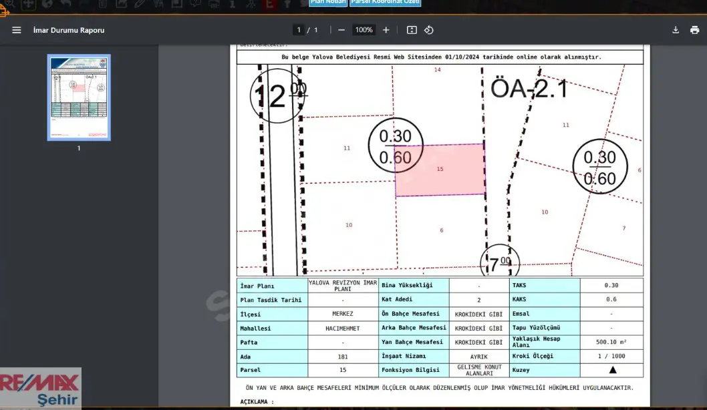Select page 1 thumbnail in sidebar
Image resolution: width=707 pixels, height=410 pixels.
click(x=79, y=97)
